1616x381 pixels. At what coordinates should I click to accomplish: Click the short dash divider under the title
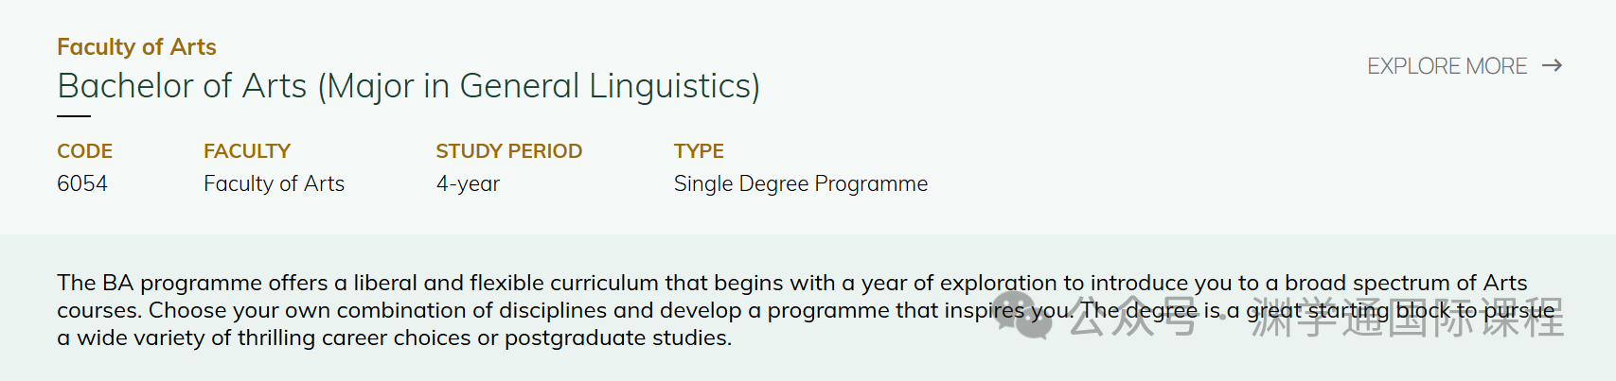click(x=74, y=116)
